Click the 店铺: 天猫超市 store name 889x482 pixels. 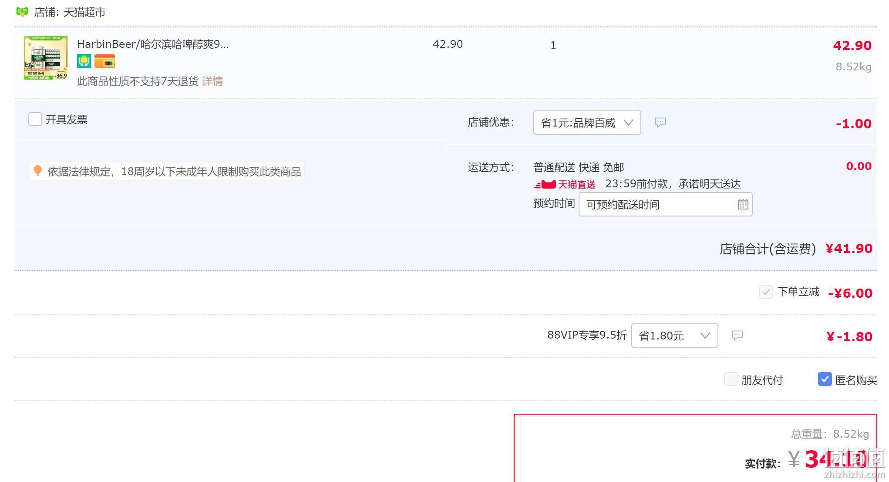point(70,12)
